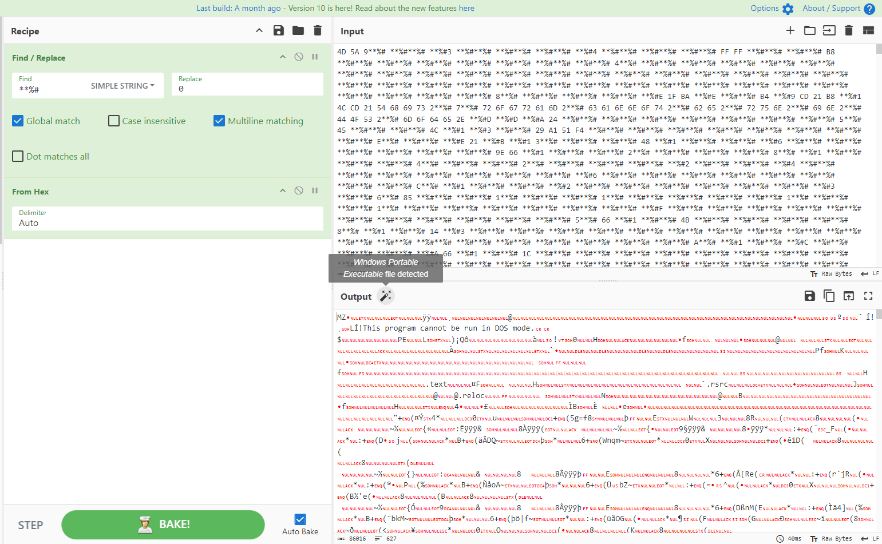This screenshot has height=544, width=882.
Task: Add a new input tab
Action: [790, 30]
